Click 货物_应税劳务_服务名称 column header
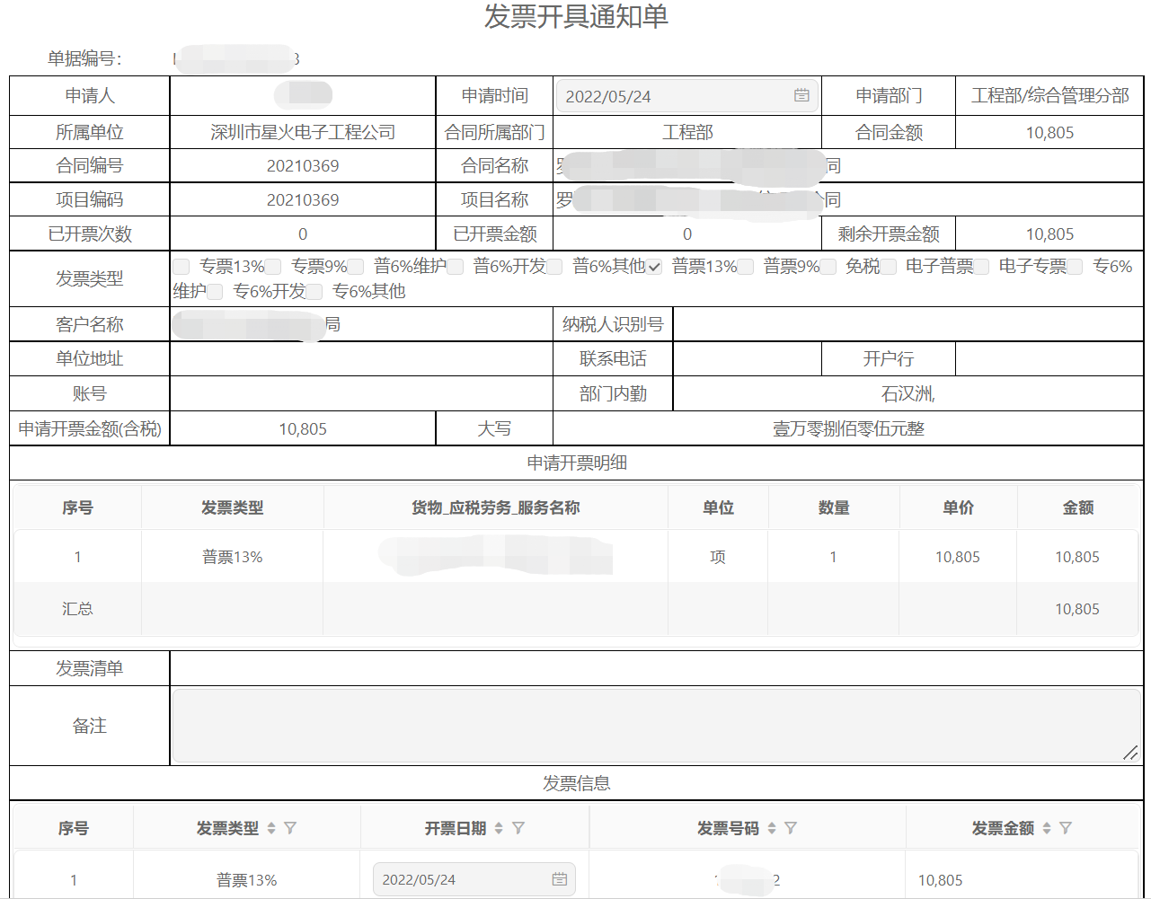Viewport: 1151px width, 899px height. click(x=495, y=507)
